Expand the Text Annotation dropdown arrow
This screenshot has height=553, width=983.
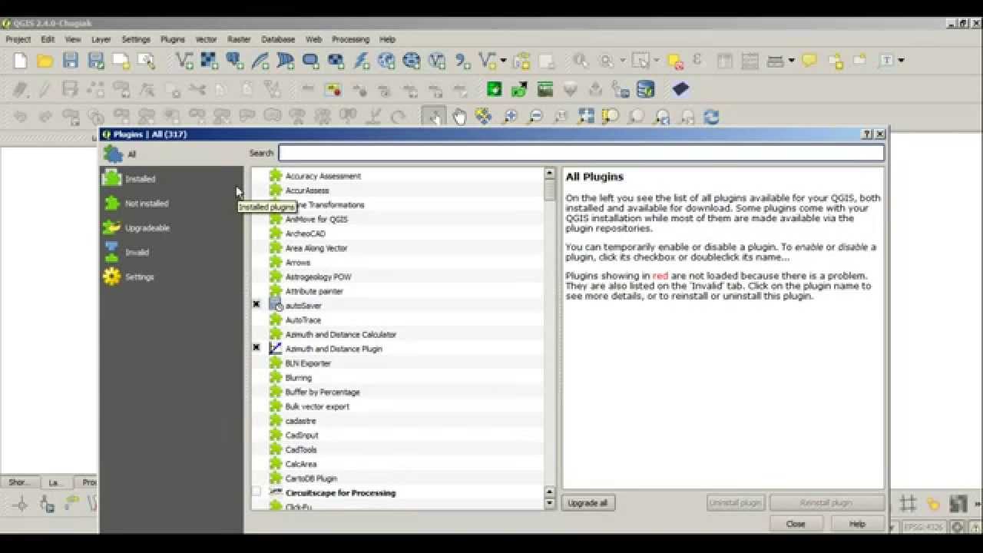click(901, 61)
